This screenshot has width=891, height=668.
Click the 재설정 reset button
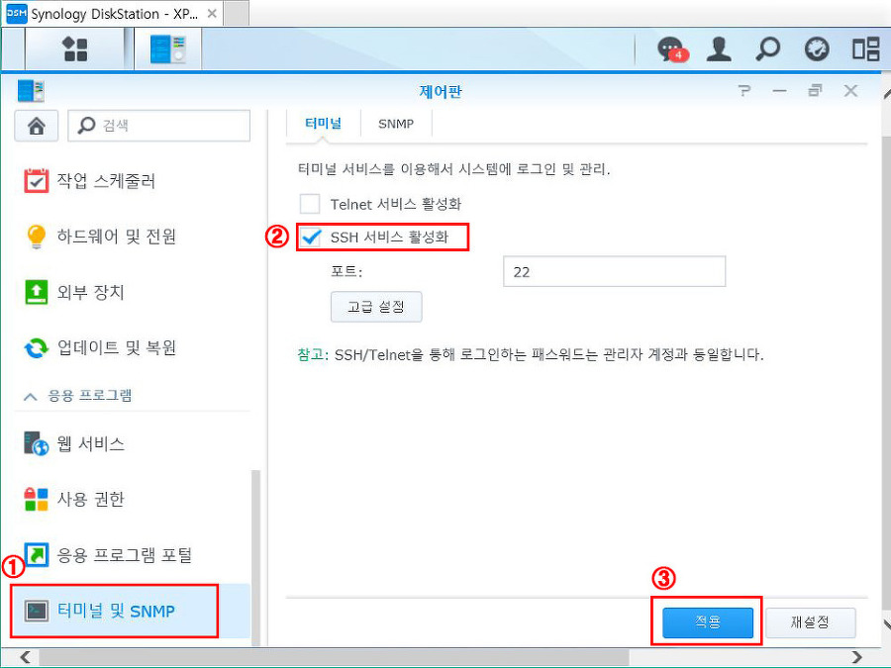pos(810,622)
